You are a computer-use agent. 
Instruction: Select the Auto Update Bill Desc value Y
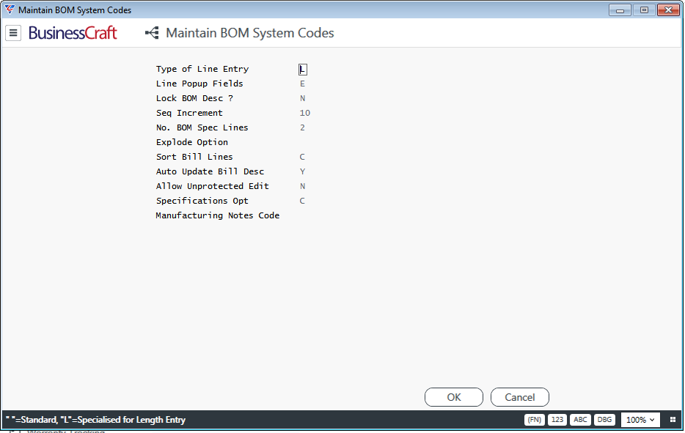tap(302, 171)
